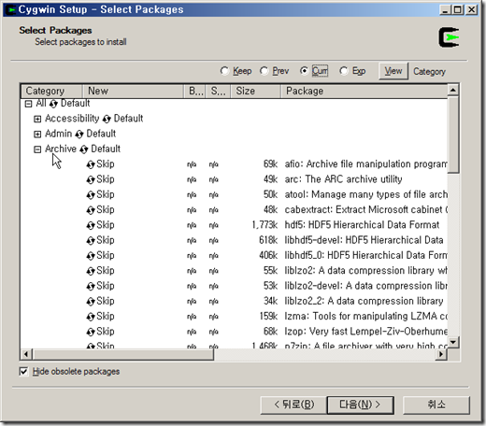The width and height of the screenshot is (486, 426).
Task: Toggle Skip icon for atool package
Action: pos(91,195)
